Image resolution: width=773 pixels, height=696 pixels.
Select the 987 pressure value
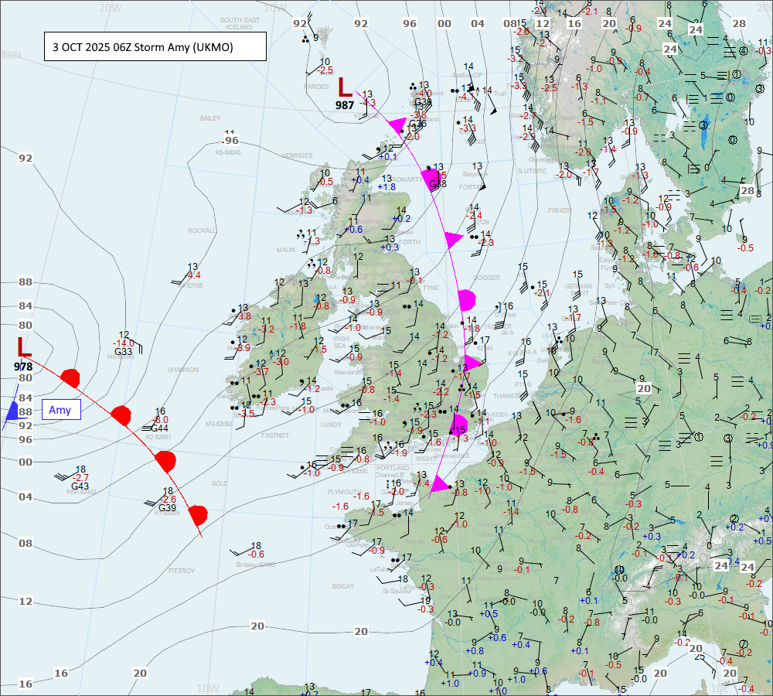click(345, 104)
